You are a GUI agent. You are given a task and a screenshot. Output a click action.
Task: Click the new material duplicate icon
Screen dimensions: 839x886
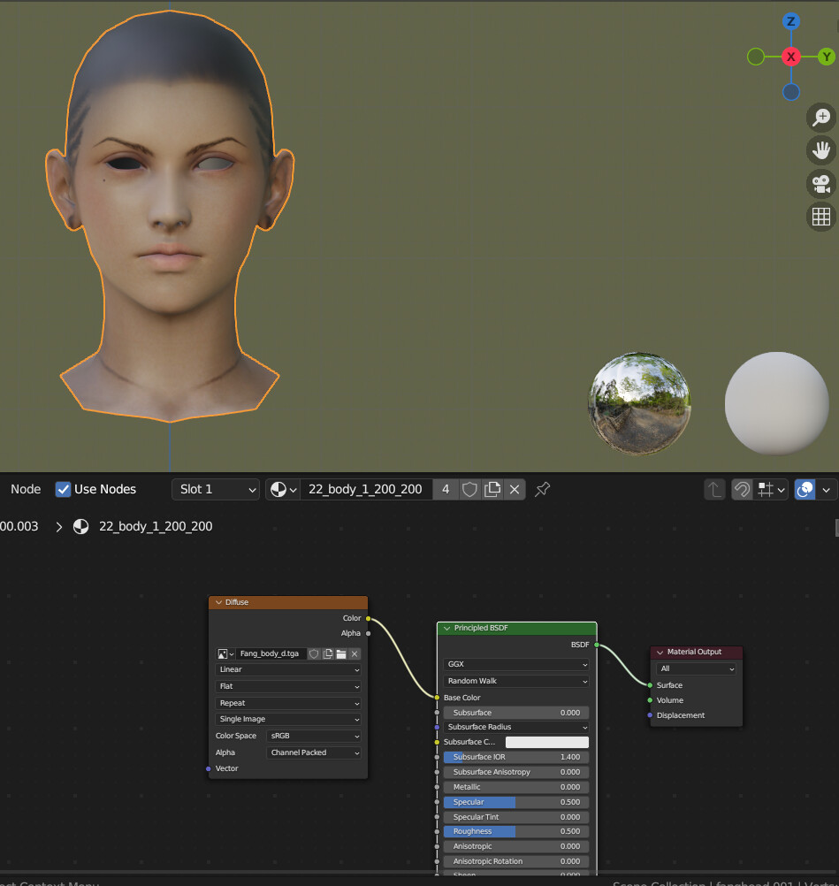(492, 489)
